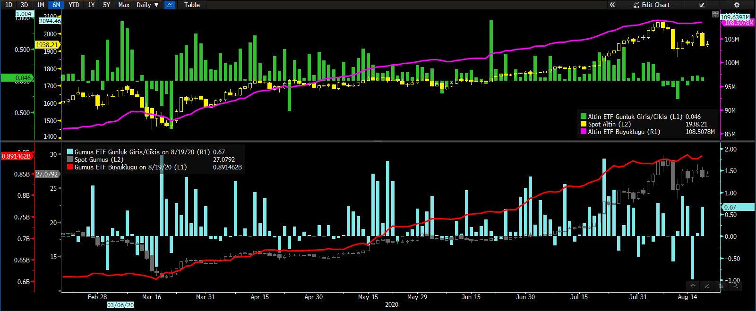Select the 1Y time range
Image resolution: width=756 pixels, height=311 pixels.
point(91,5)
